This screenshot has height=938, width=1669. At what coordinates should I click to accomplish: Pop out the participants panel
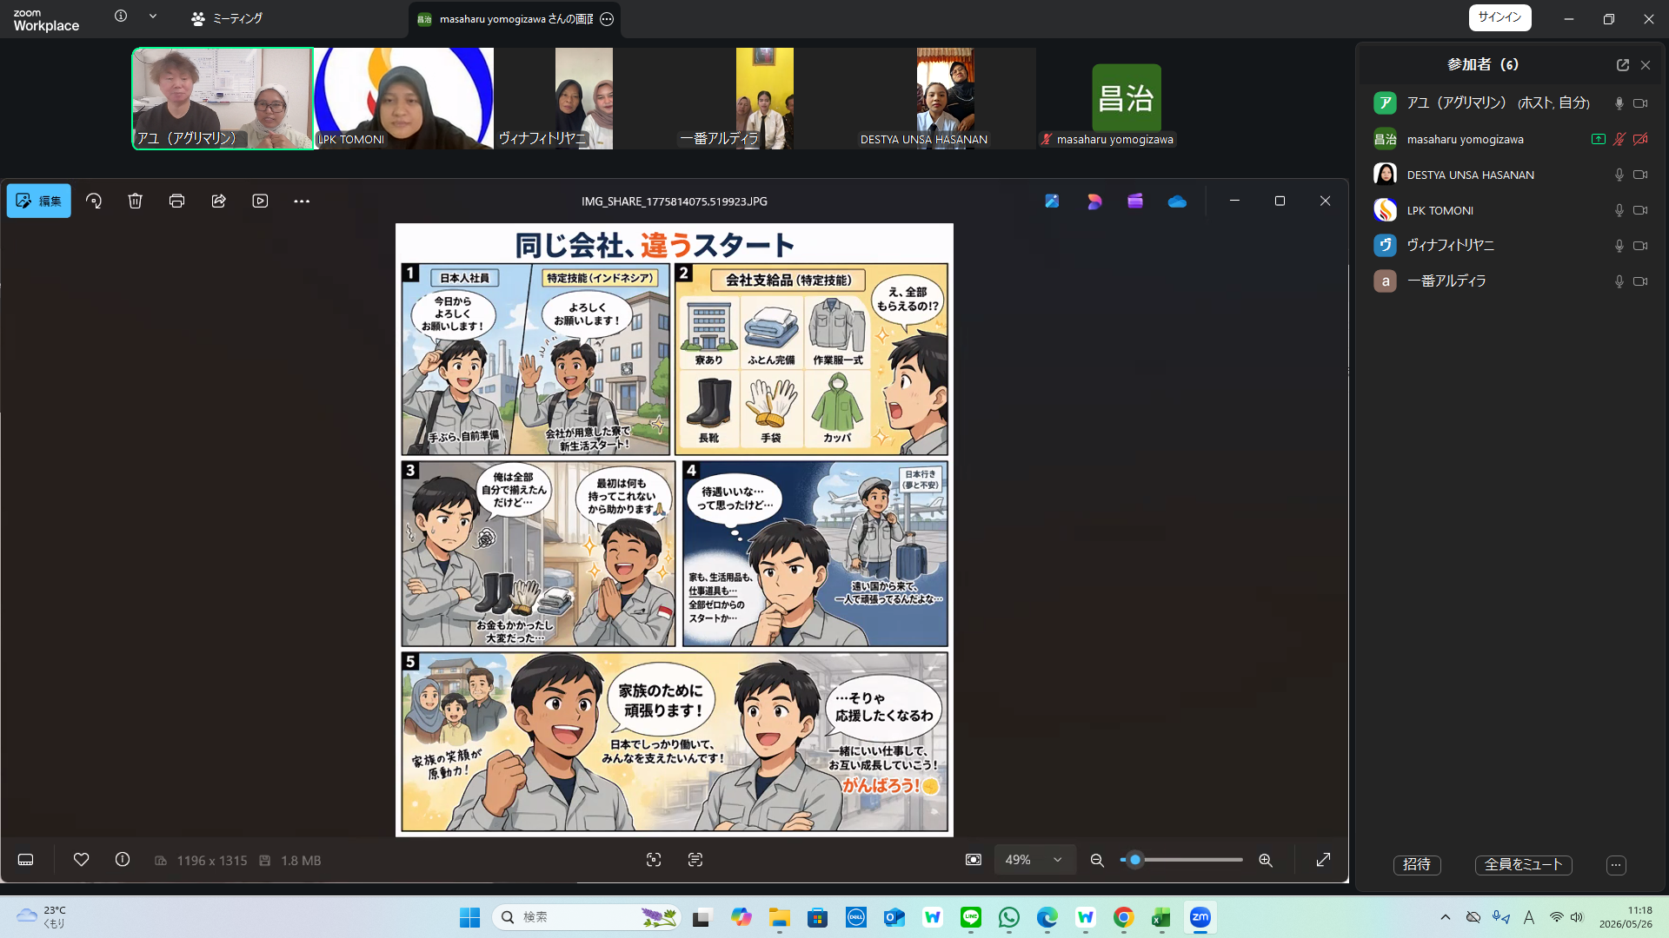(x=1622, y=65)
